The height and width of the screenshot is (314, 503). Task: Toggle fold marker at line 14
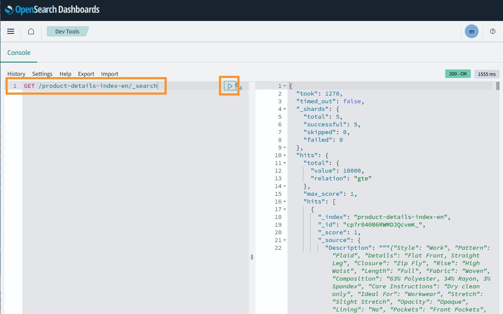[284, 186]
